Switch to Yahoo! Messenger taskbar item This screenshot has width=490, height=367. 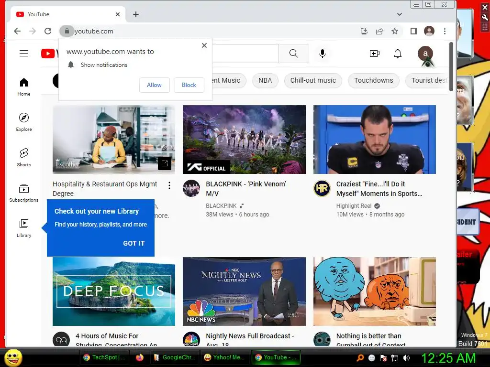click(224, 357)
